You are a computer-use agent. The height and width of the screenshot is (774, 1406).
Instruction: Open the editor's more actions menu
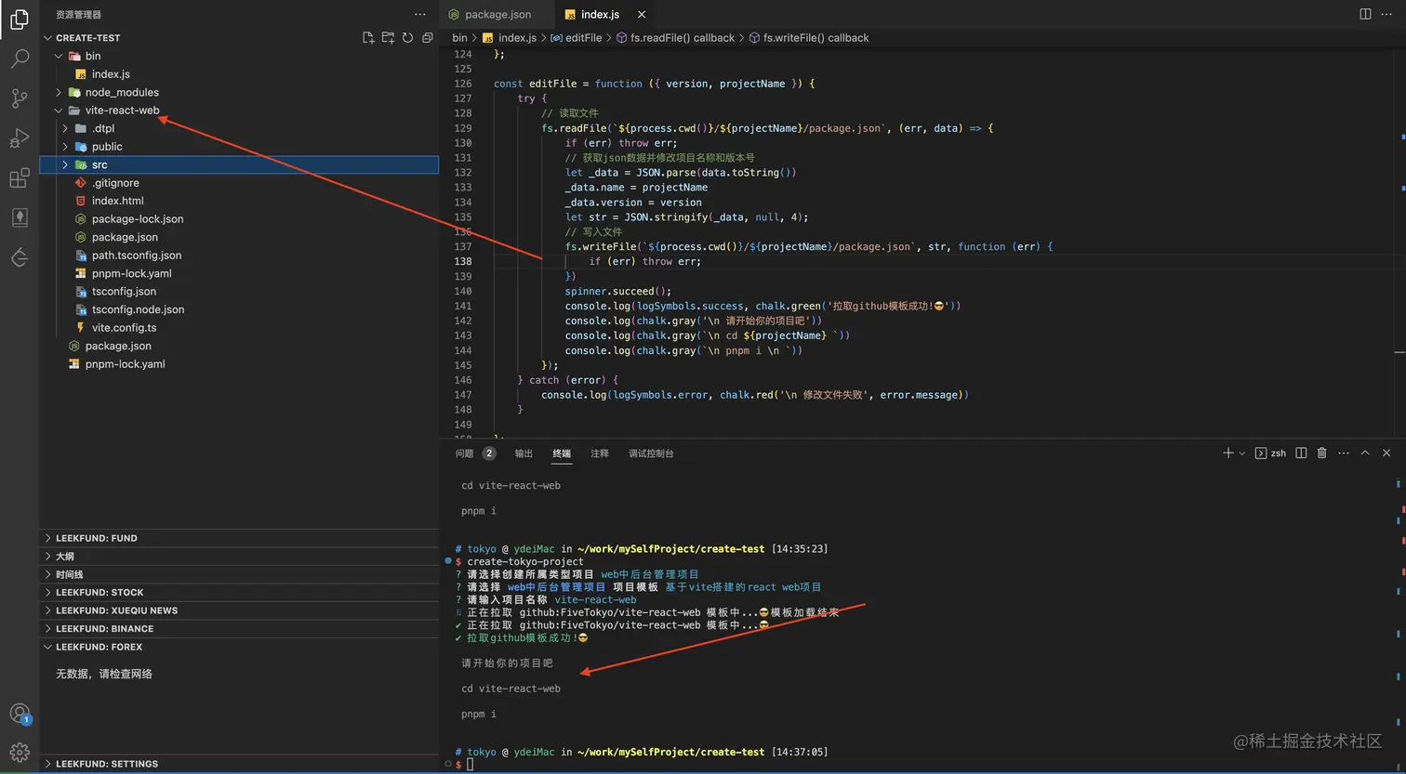pos(1386,14)
